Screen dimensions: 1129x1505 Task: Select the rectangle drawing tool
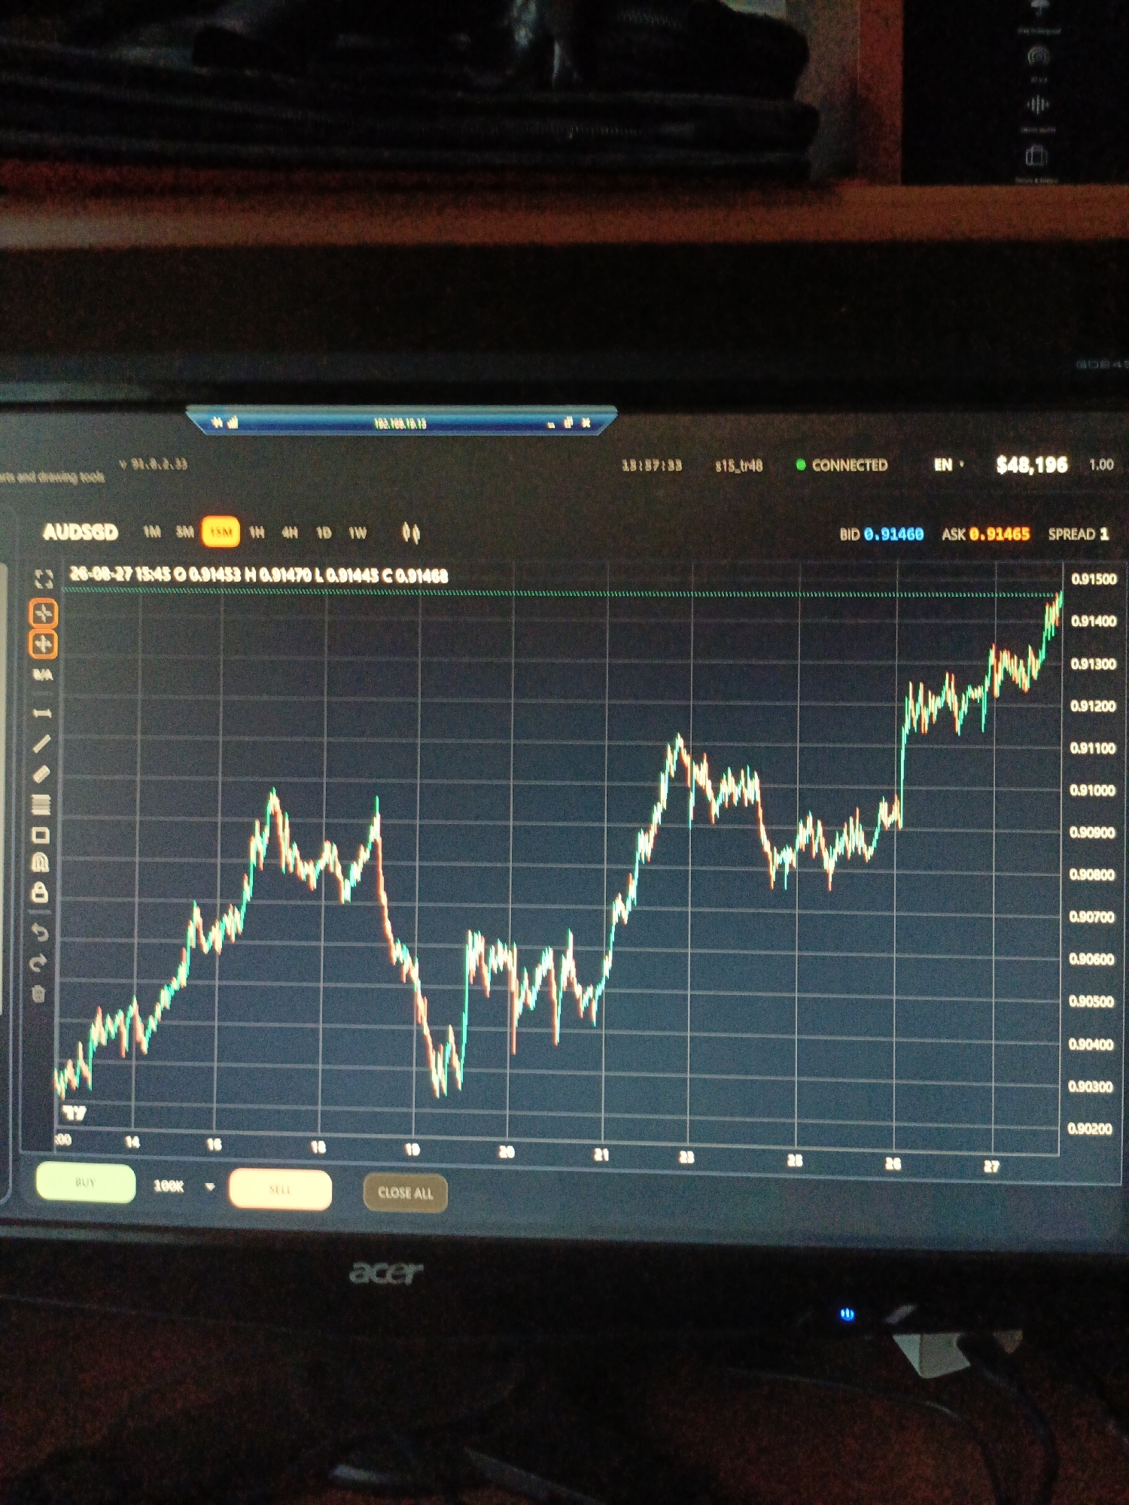41,835
